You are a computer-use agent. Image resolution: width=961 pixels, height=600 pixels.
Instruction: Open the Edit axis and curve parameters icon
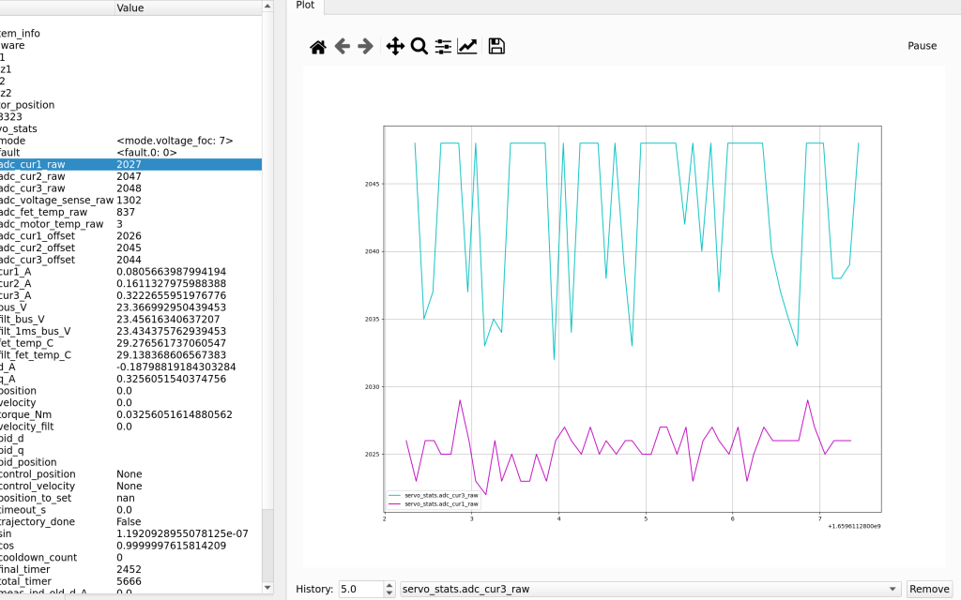point(467,47)
